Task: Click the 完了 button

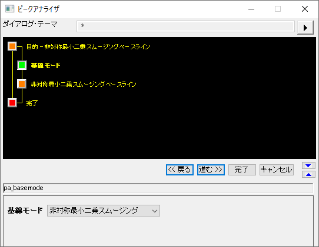Action: pyautogui.click(x=242, y=170)
